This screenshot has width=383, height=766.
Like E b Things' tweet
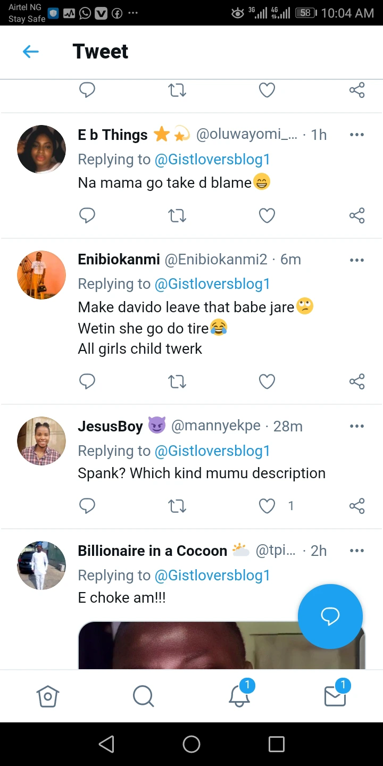click(x=267, y=215)
